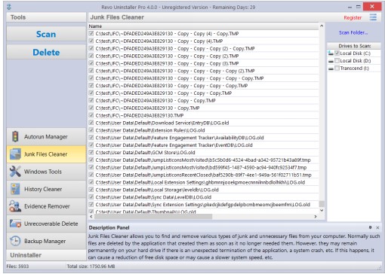Uncheck the Download Service\EntryDB\LOG.old checkbox

click(91, 123)
